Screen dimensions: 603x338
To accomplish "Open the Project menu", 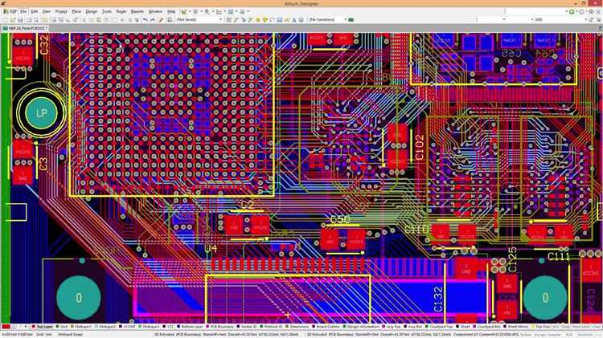I will (61, 11).
